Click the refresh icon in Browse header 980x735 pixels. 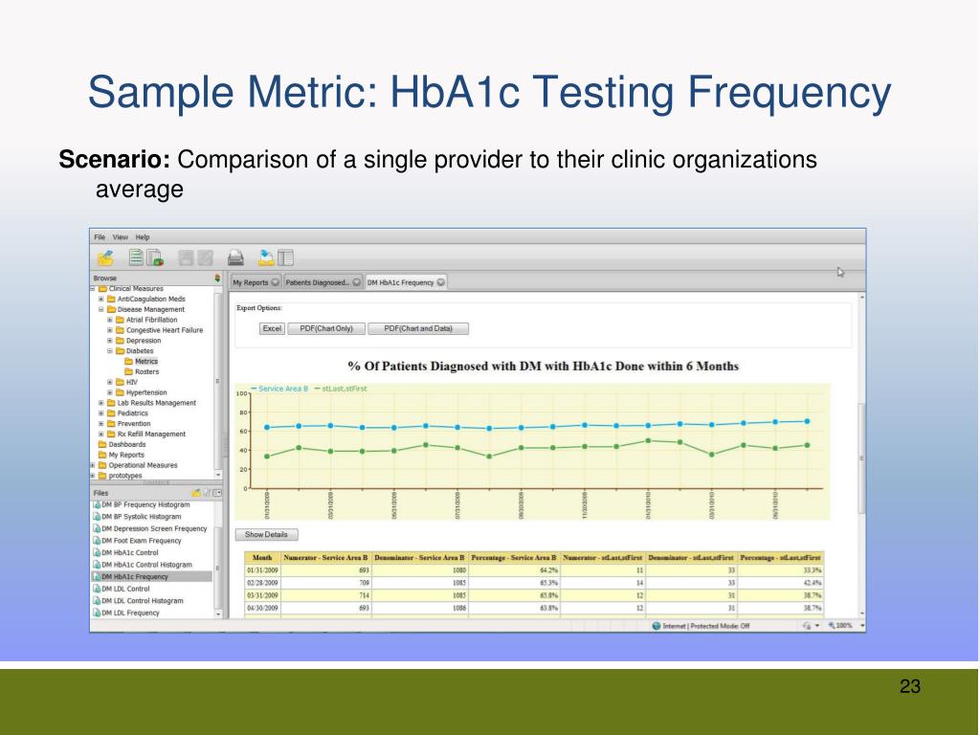[x=217, y=278]
